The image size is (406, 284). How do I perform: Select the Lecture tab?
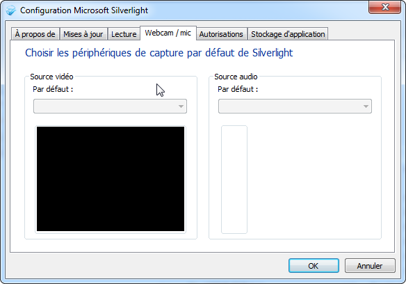[124, 34]
